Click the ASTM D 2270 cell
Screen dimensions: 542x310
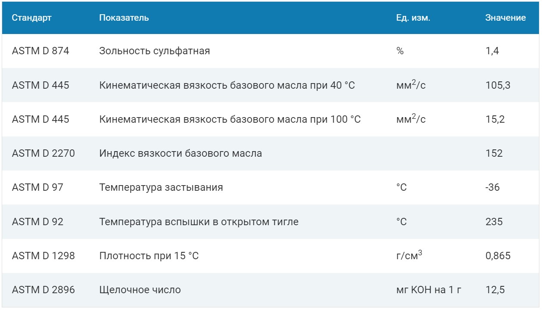44,153
